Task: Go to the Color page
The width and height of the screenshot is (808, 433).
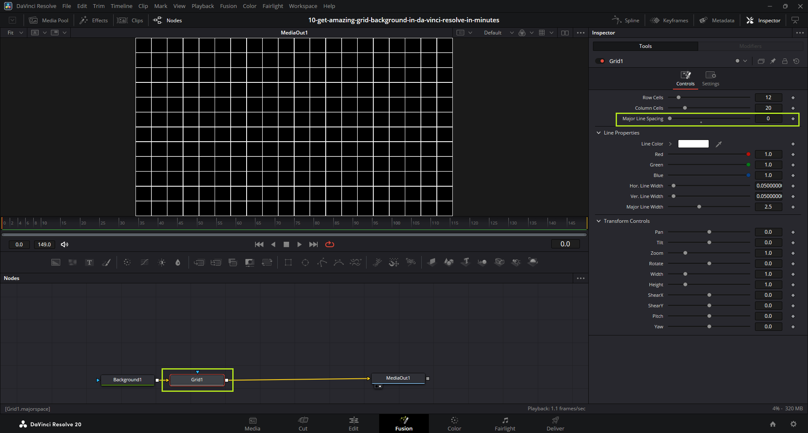Action: pyautogui.click(x=454, y=423)
